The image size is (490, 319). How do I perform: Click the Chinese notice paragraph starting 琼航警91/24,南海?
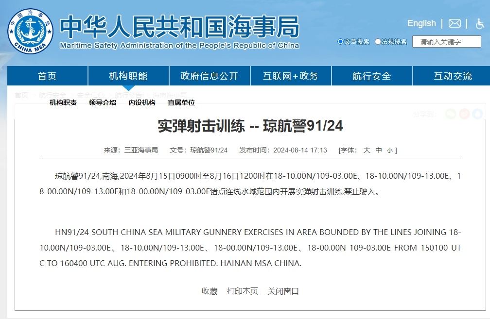(250, 184)
